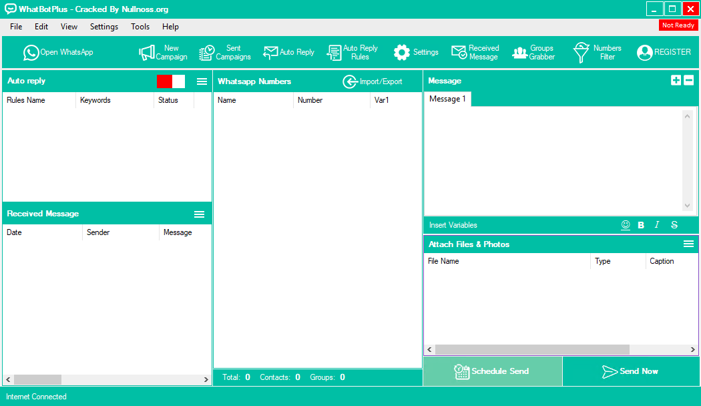Open Auto Reply Rules
Screen dimensions: 701x406
[x=353, y=52]
